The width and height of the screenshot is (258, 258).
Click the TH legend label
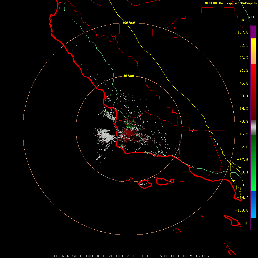[246, 223]
